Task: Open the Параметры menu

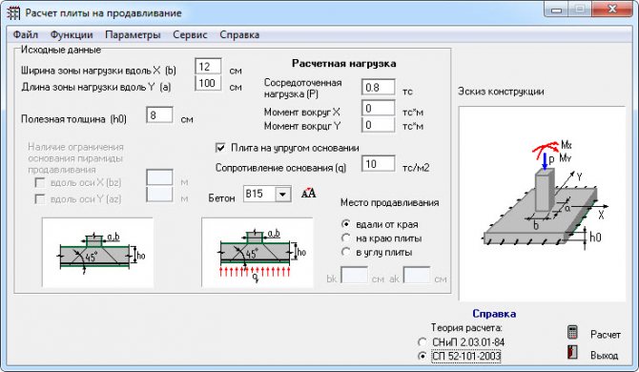Action: coord(133,34)
